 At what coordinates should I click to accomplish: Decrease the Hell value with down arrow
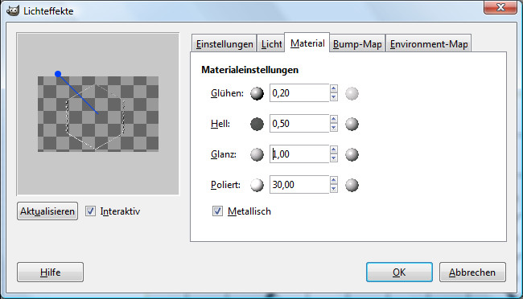[334, 128]
